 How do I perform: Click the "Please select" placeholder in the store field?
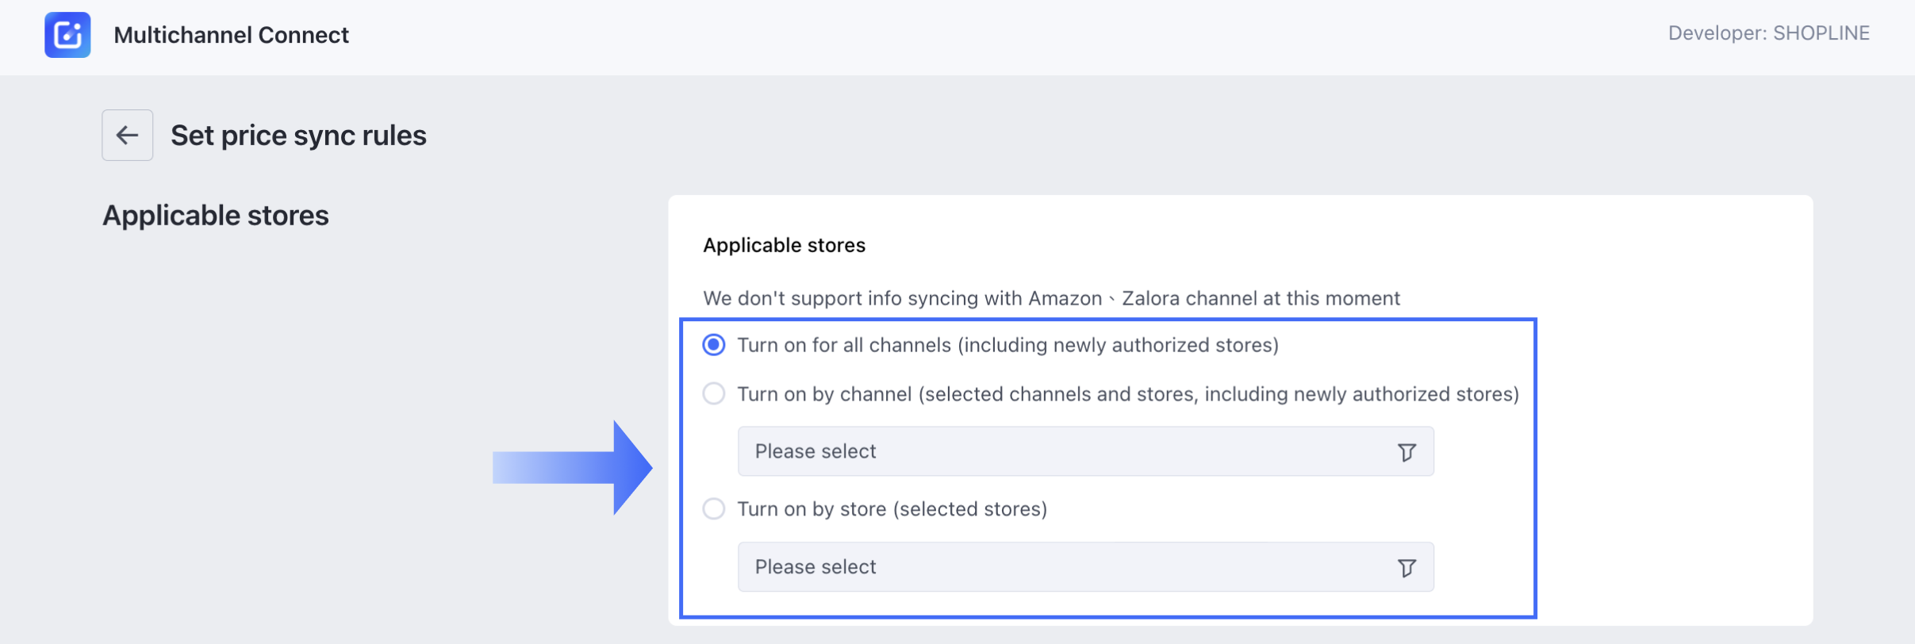(816, 567)
